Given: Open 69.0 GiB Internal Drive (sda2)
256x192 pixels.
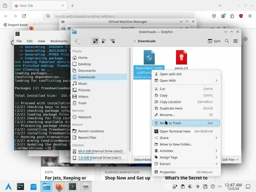Looking at the screenshot, I should (x=99, y=151).
